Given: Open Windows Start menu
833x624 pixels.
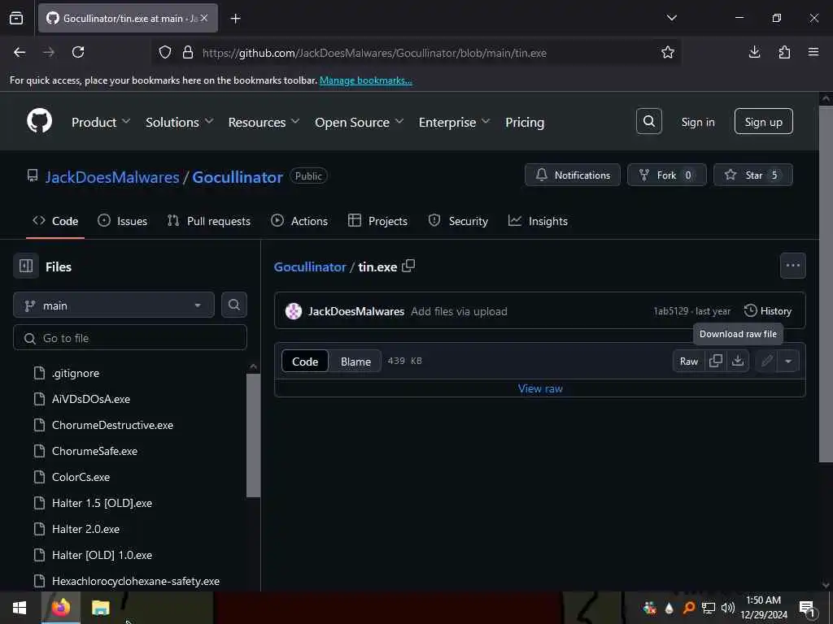Looking at the screenshot, I should tap(20, 608).
